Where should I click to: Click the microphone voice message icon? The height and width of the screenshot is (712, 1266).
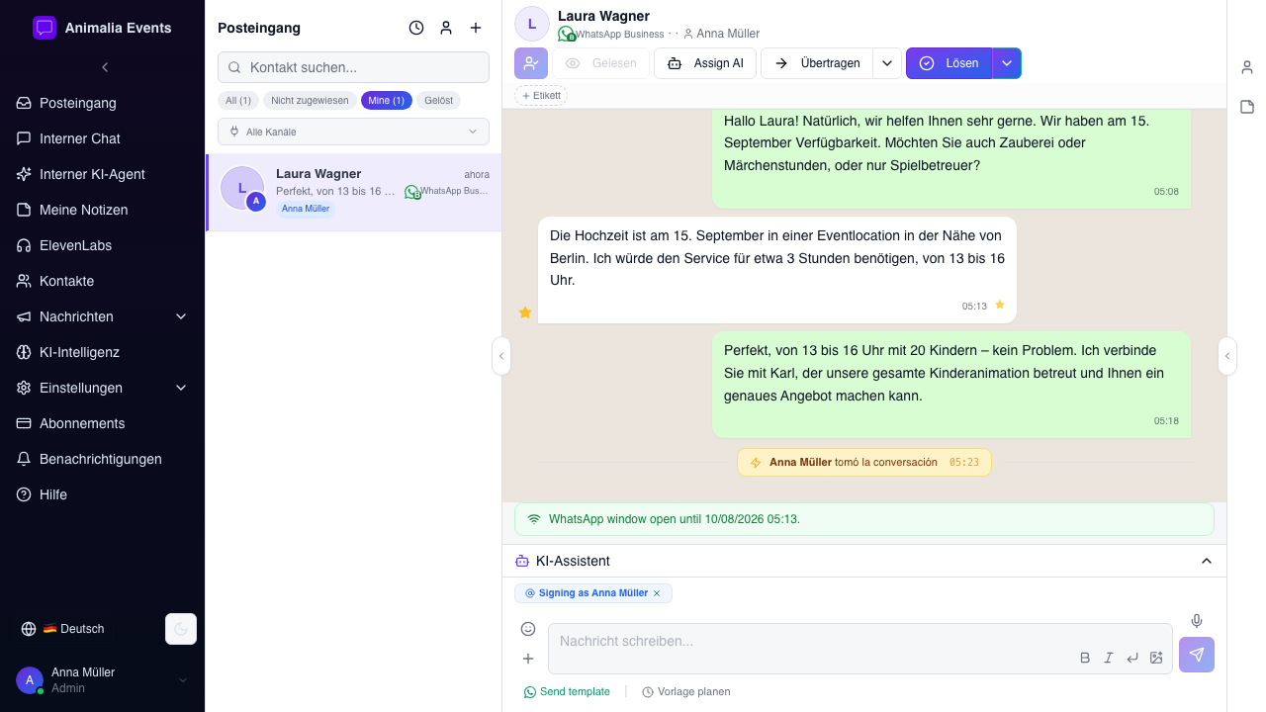tap(1197, 621)
